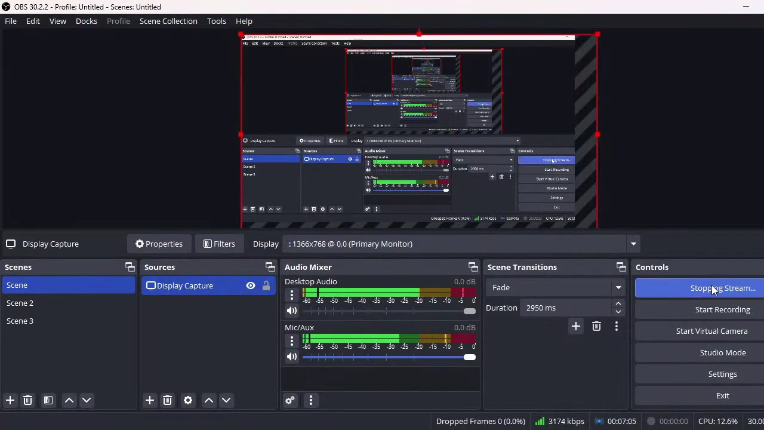Open the Fade transition dropdown
This screenshot has width=764, height=430.
(555, 287)
